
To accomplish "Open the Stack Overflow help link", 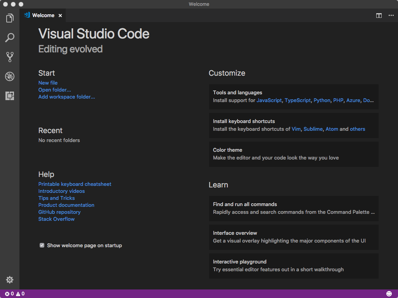I will [x=56, y=219].
